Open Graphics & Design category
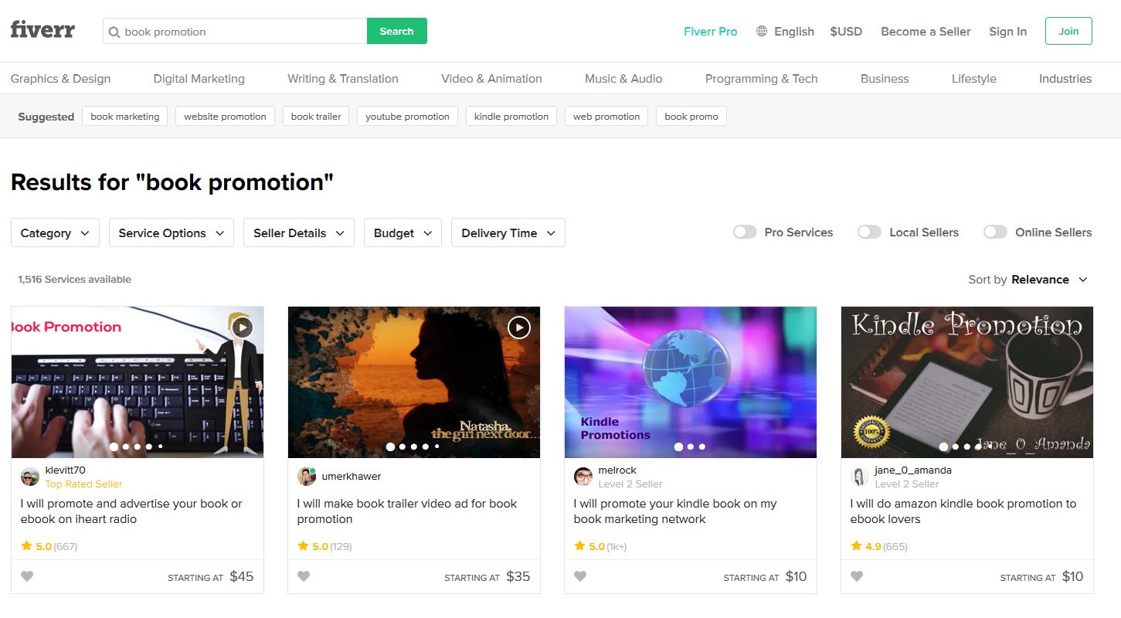Image resolution: width=1121 pixels, height=618 pixels. (x=60, y=79)
